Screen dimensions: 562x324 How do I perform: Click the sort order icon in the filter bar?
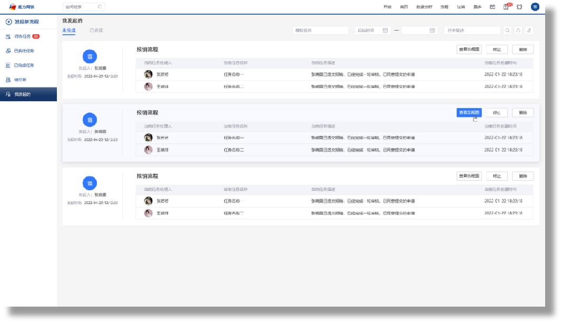pyautogui.click(x=528, y=31)
